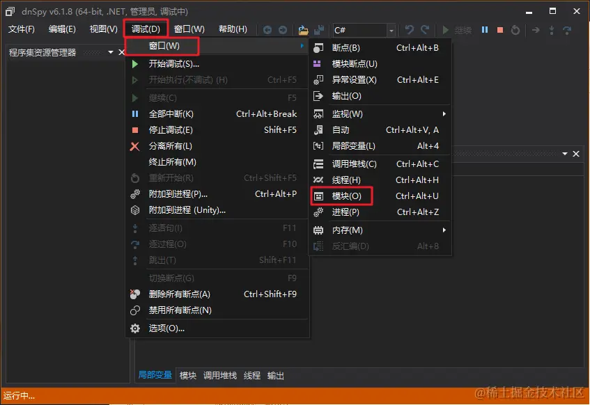Image resolution: width=590 pixels, height=405 pixels.
Task: Close the 程序集资源管理器 panel
Action: pos(121,52)
